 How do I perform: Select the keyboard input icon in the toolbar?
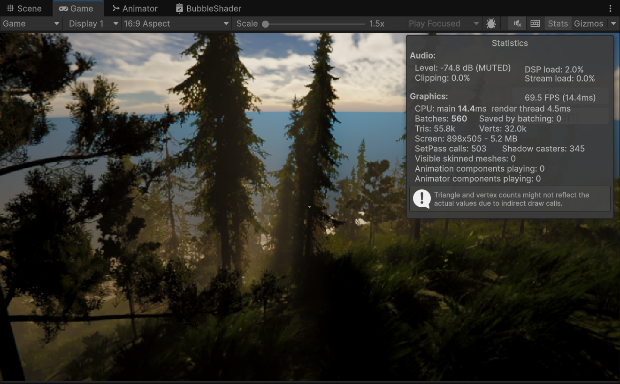[x=535, y=23]
